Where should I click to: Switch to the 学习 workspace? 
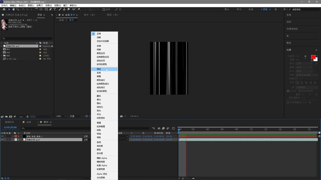(x=239, y=9)
